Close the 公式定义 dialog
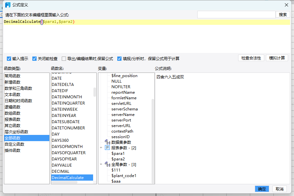Image resolution: width=294 pixels, height=196 pixels. 286,5
